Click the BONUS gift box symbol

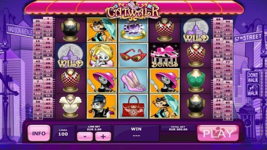click(x=164, y=55)
